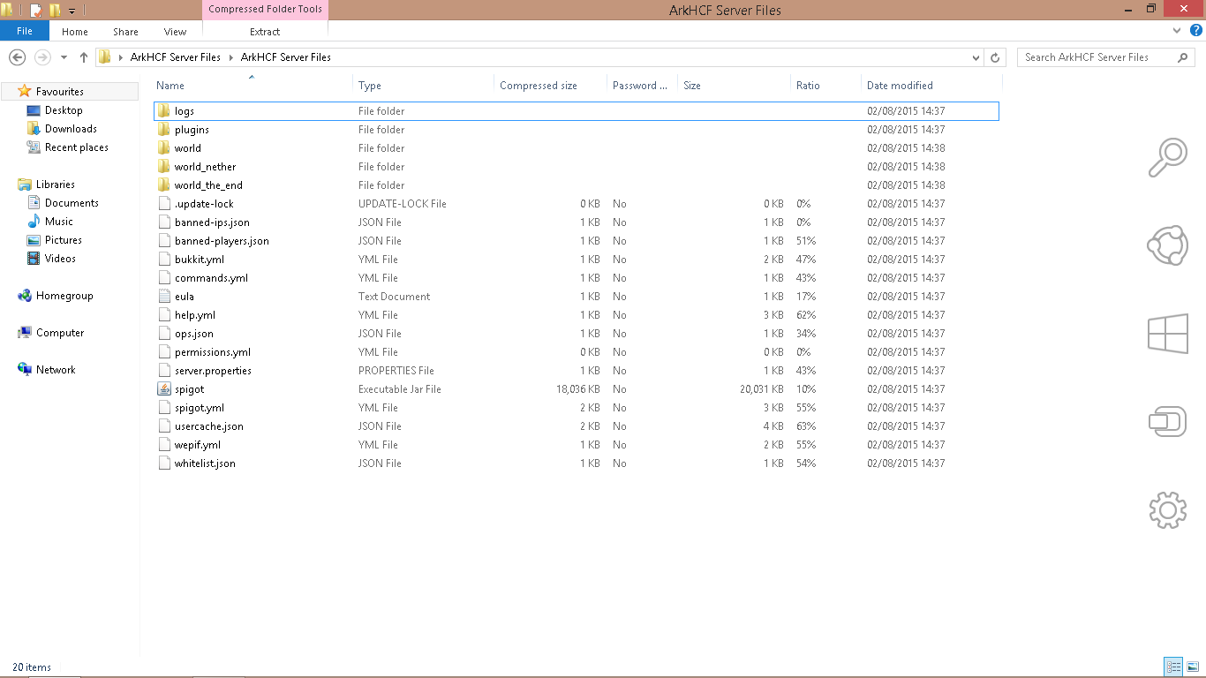The image size is (1206, 678).
Task: Refresh the ArkHCF Server Files folder view
Action: (x=995, y=57)
